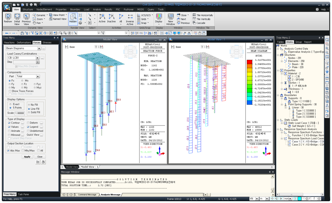Select the Fx component radio button
This screenshot has width=332, height=203.
pyautogui.click(x=10, y=81)
